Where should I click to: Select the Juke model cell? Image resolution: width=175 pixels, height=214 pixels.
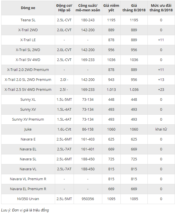coord(28,129)
